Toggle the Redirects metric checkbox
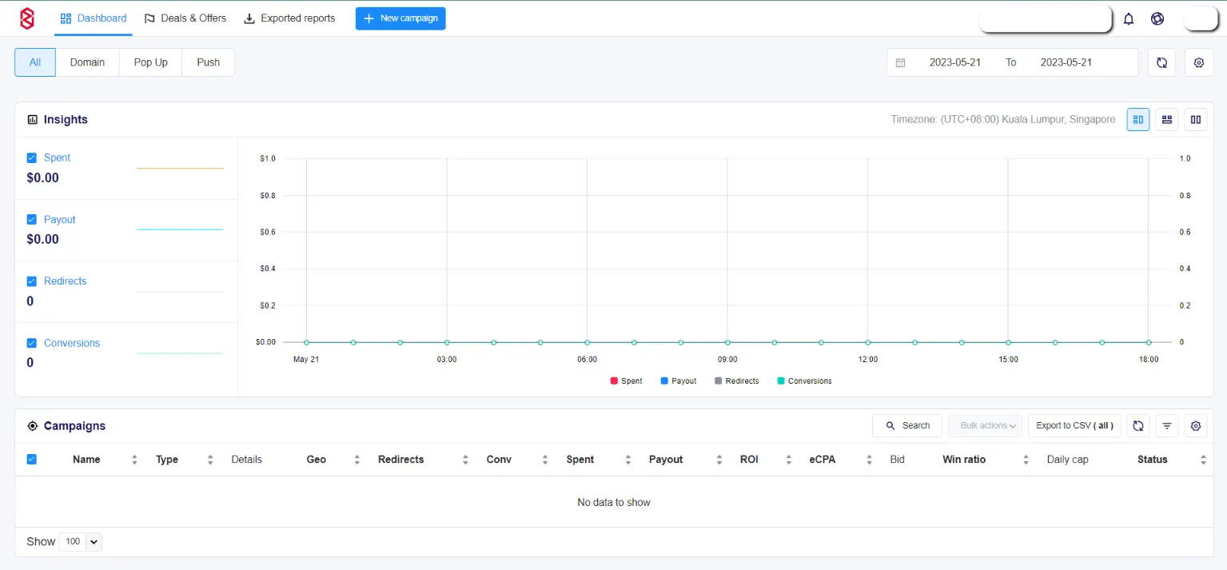Image resolution: width=1227 pixels, height=570 pixels. [x=32, y=281]
